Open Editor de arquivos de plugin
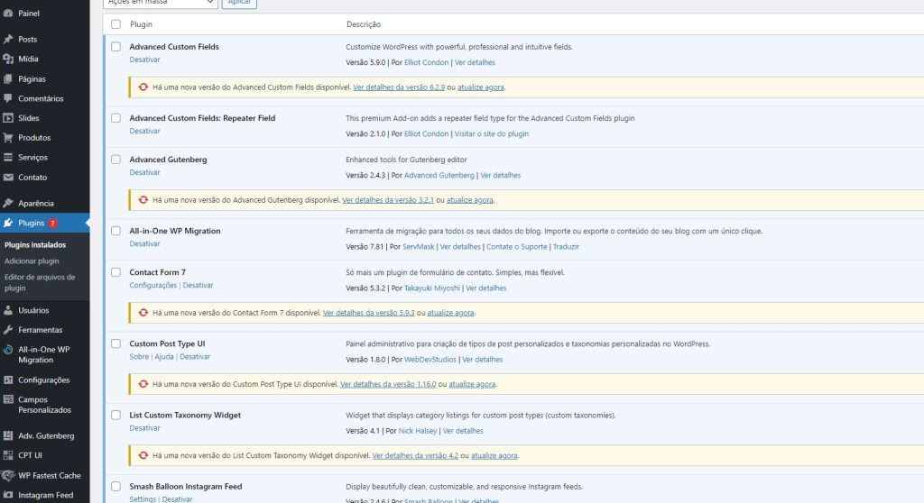 pyautogui.click(x=40, y=283)
